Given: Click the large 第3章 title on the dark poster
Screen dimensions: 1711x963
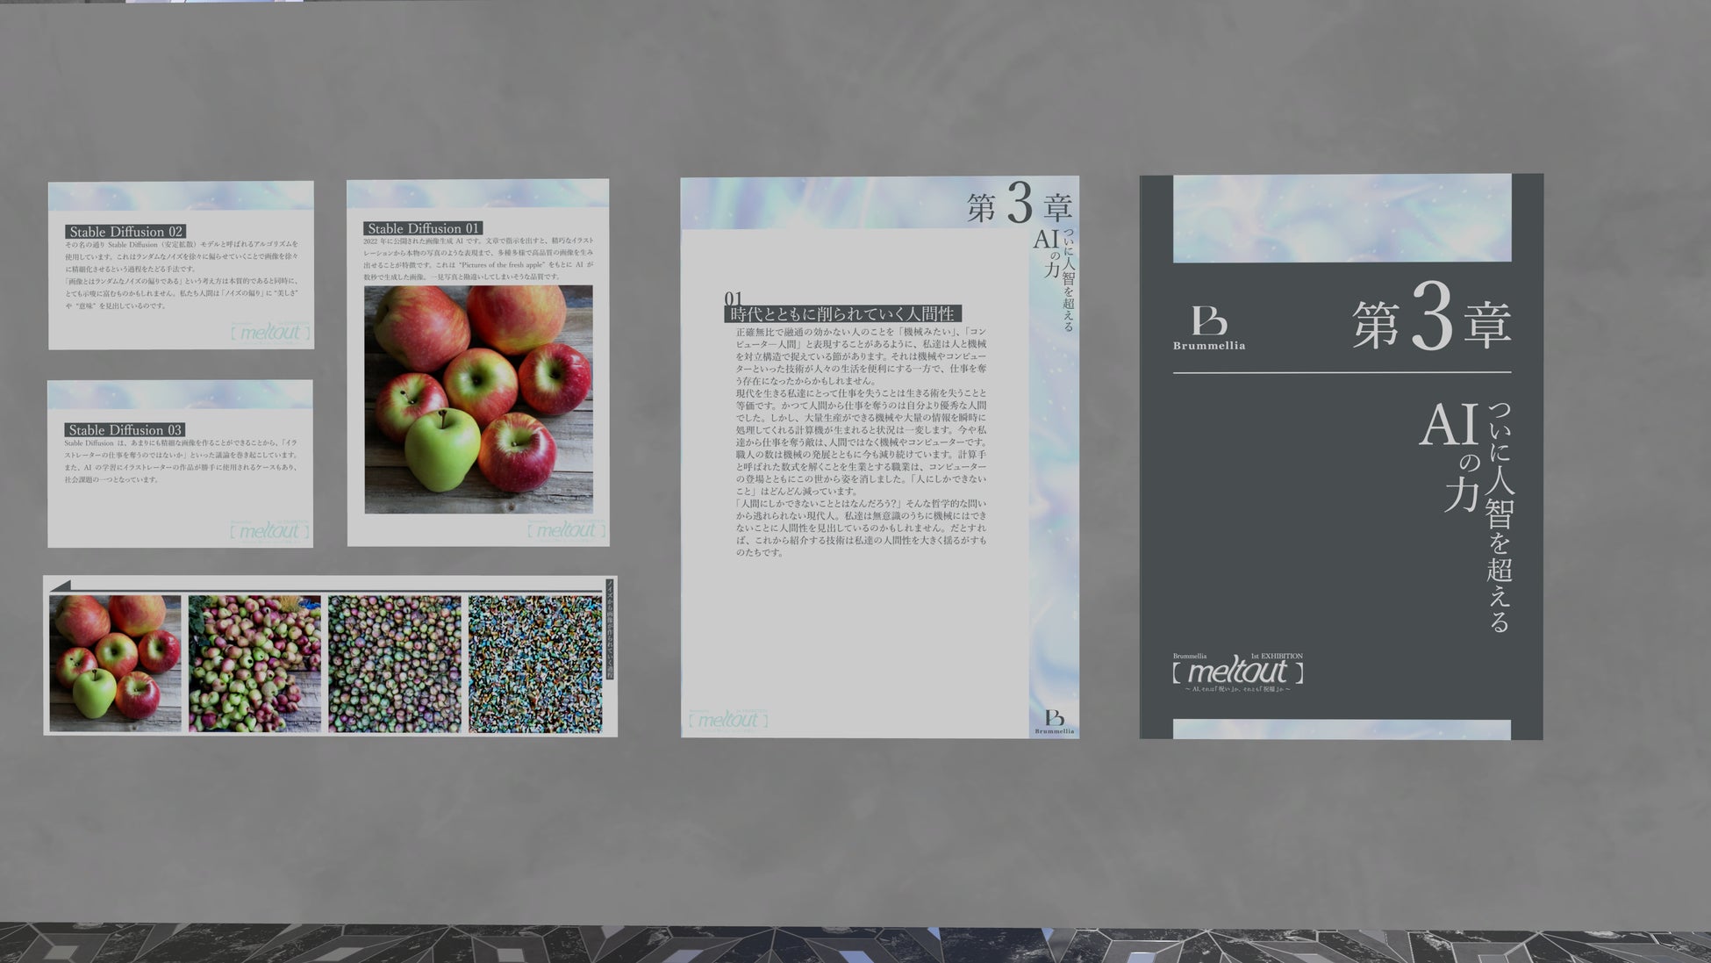Looking at the screenshot, I should pos(1431,323).
